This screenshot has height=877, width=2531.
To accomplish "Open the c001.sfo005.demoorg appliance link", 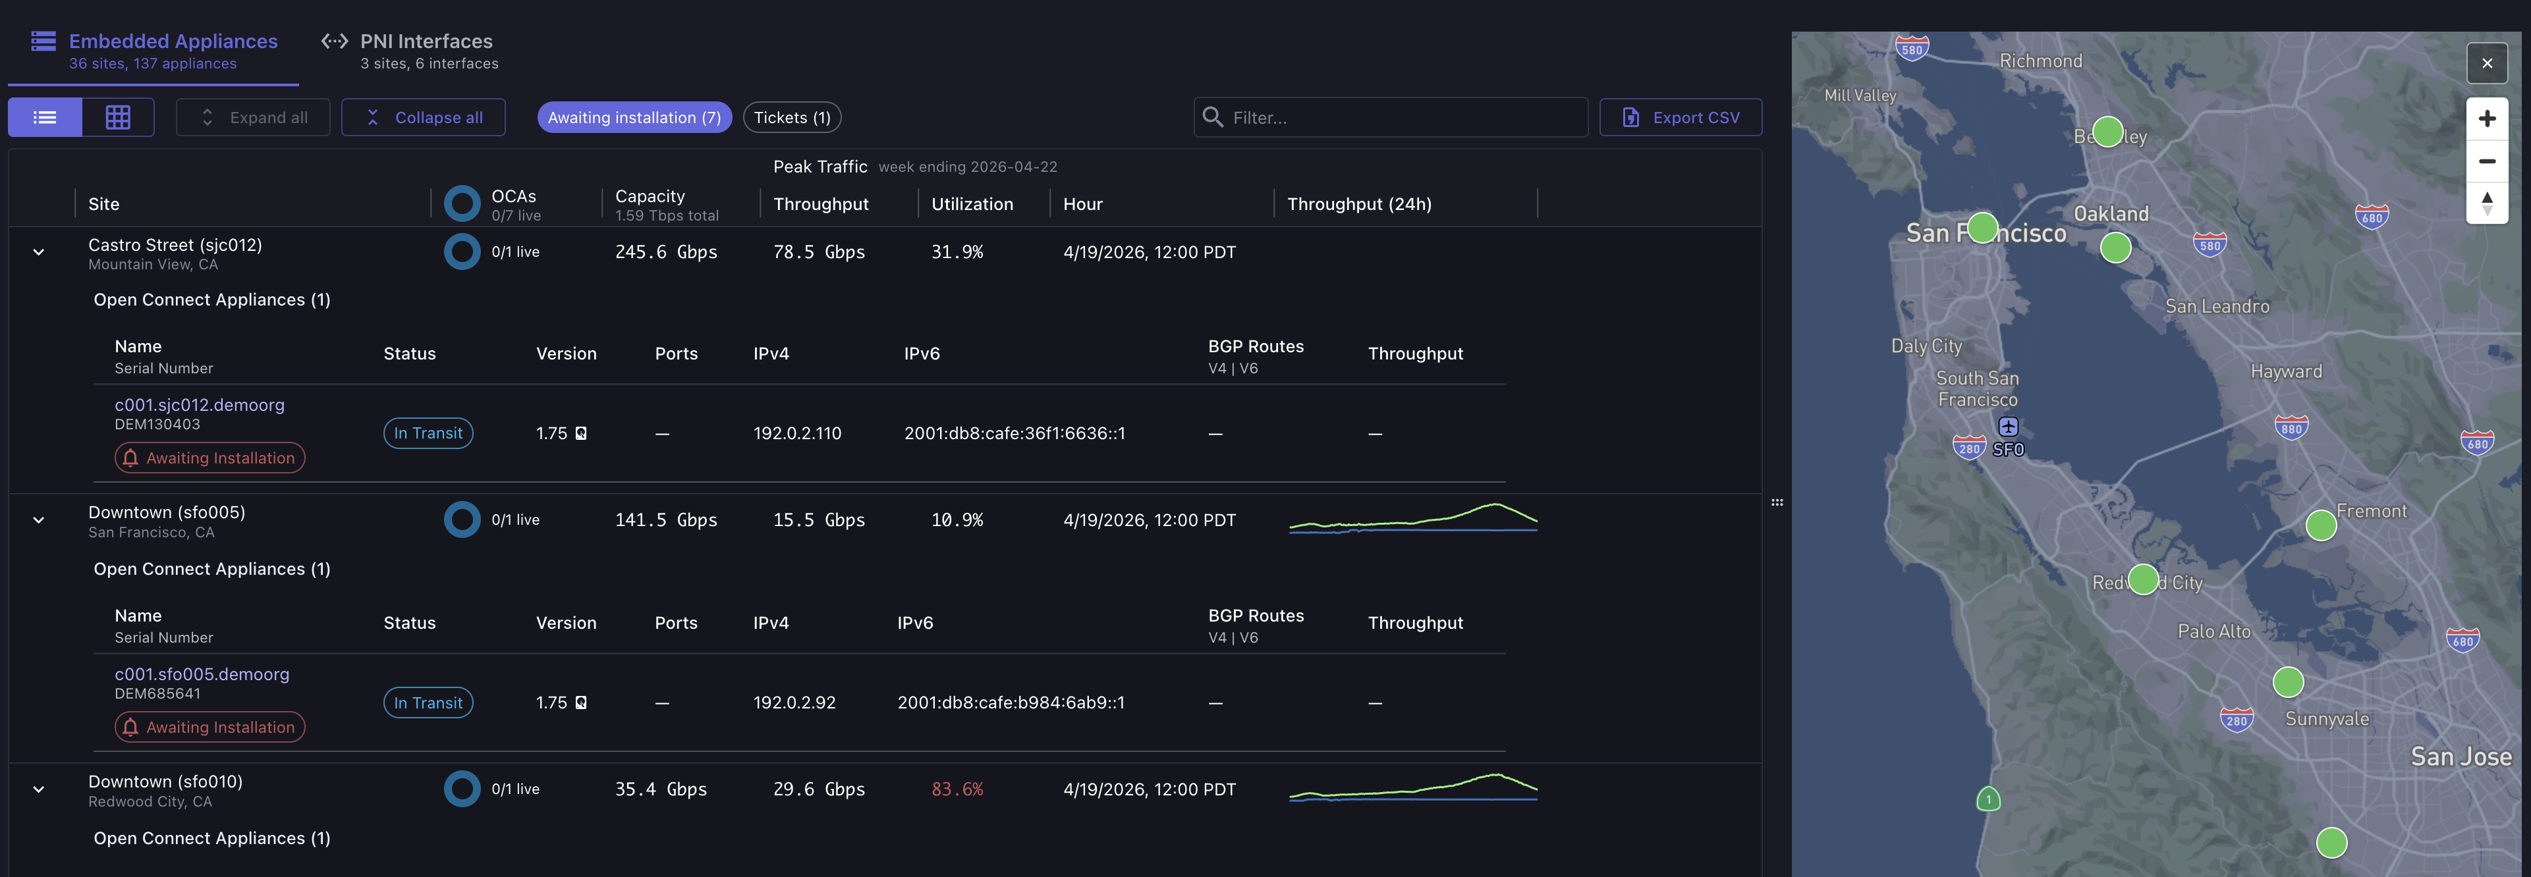I will pos(202,674).
